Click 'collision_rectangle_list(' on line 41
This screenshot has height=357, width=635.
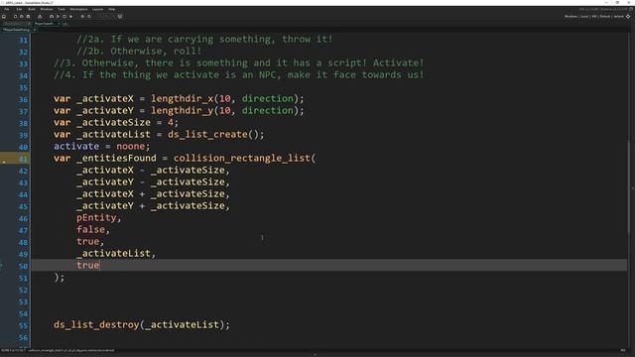point(245,159)
